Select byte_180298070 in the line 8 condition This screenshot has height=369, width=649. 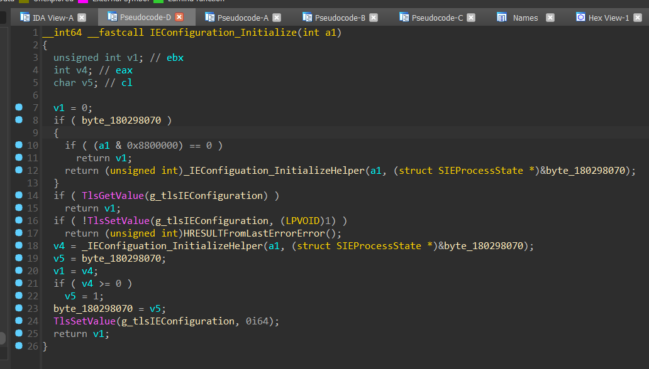coord(121,120)
